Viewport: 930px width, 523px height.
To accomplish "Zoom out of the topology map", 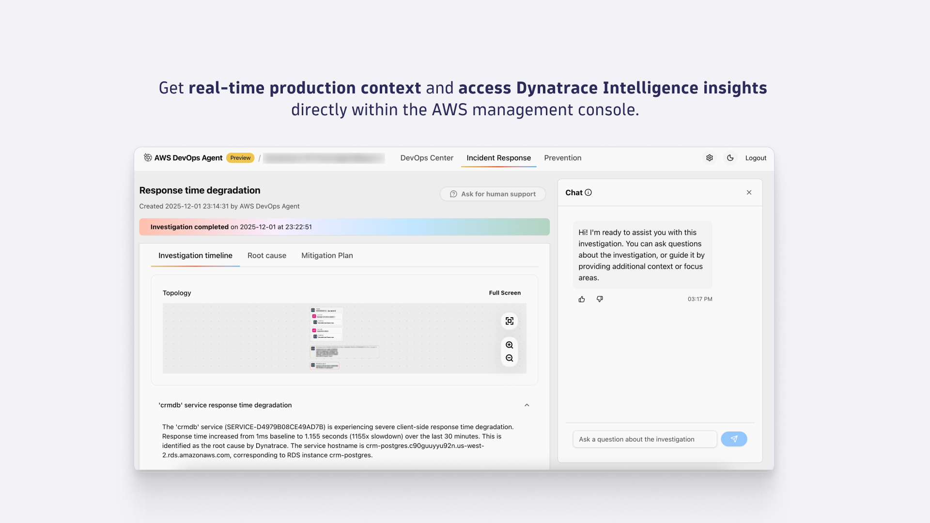I will pyautogui.click(x=509, y=358).
